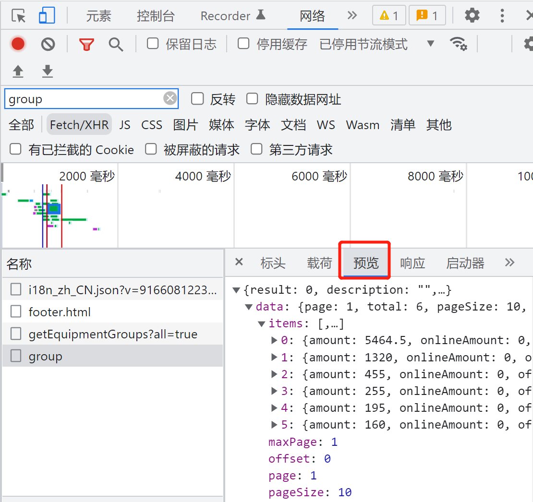The width and height of the screenshot is (533, 502).
Task: Import HAR file using the upload arrow
Action: [x=18, y=71]
